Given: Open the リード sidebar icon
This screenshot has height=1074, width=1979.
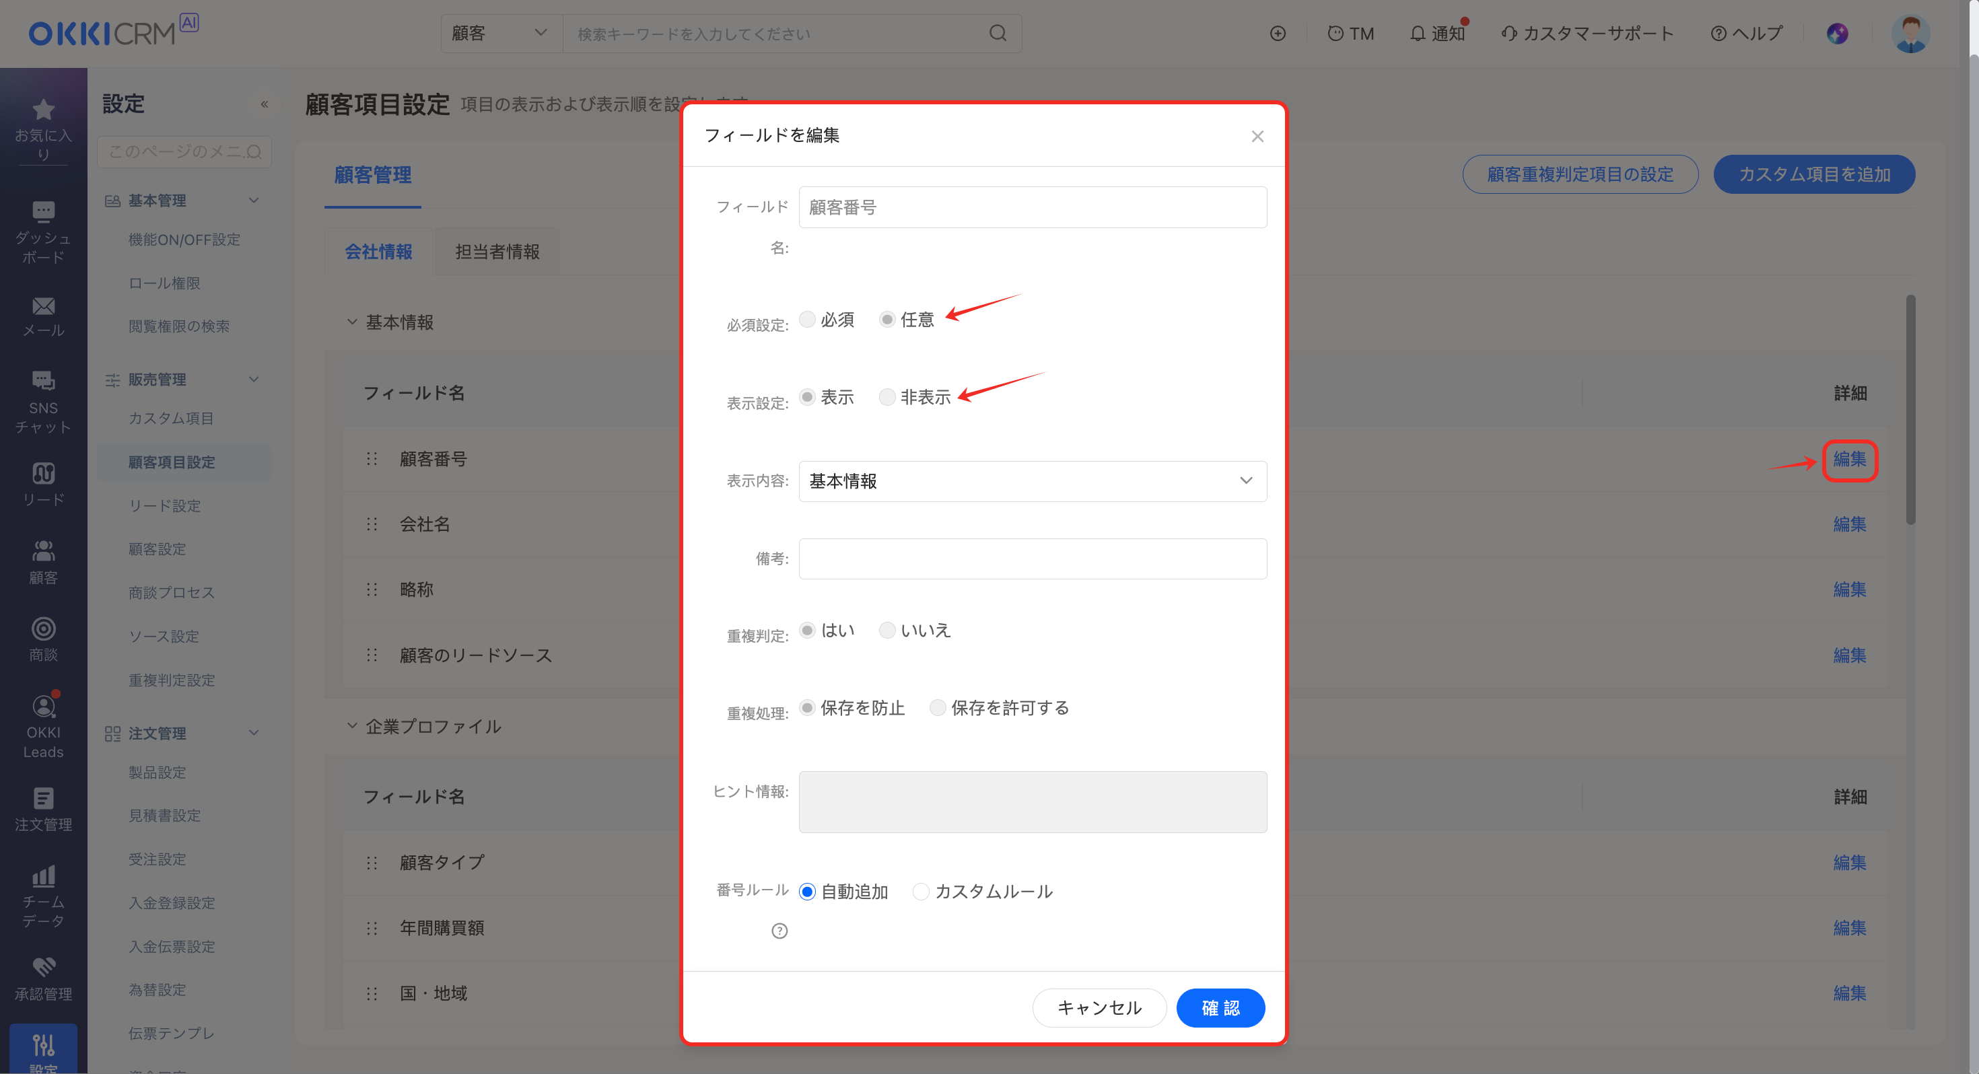Looking at the screenshot, I should point(43,473).
